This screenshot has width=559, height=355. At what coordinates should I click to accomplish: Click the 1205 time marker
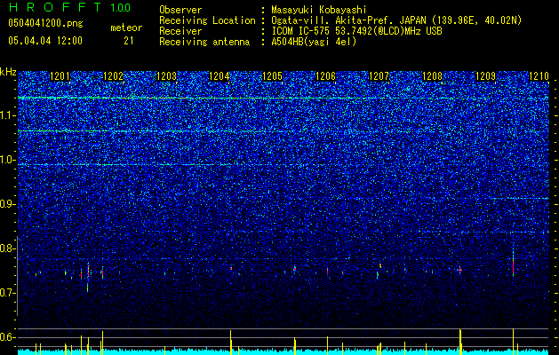coord(272,76)
